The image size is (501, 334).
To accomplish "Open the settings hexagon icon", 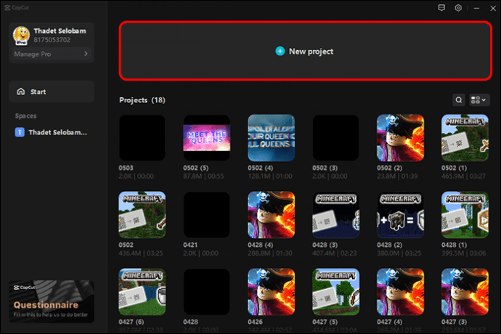I will [x=458, y=8].
